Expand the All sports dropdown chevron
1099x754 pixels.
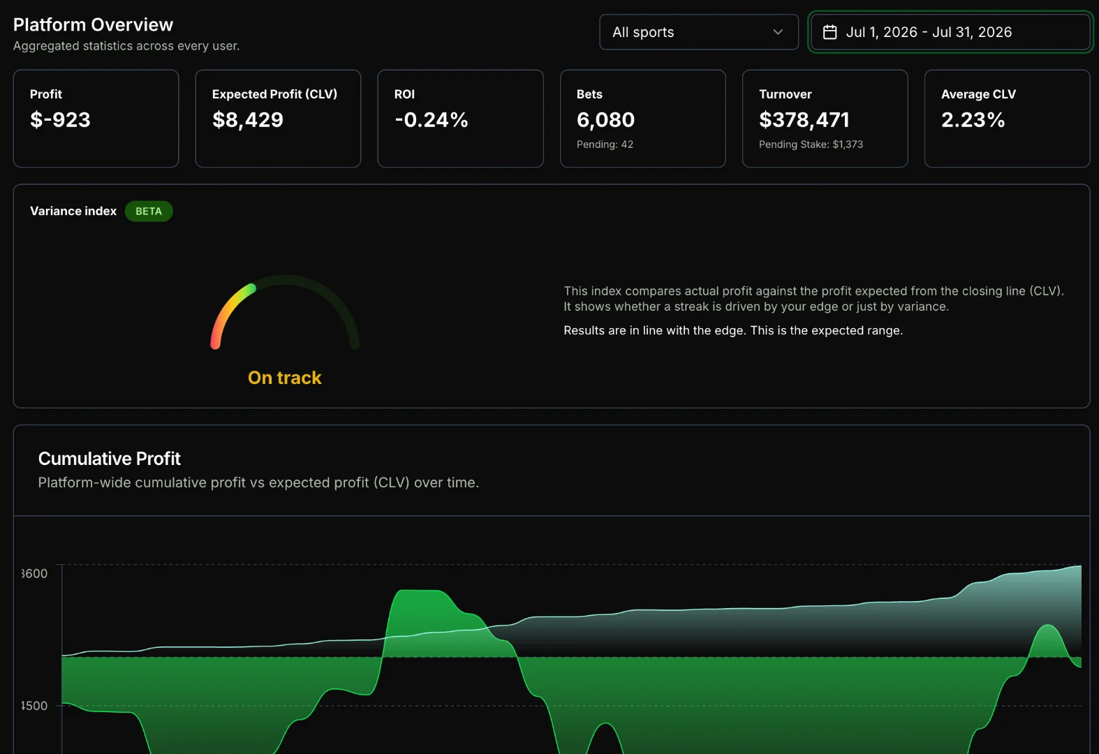point(778,32)
